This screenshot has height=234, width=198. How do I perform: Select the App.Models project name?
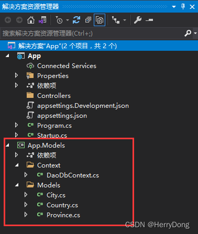point(46,146)
